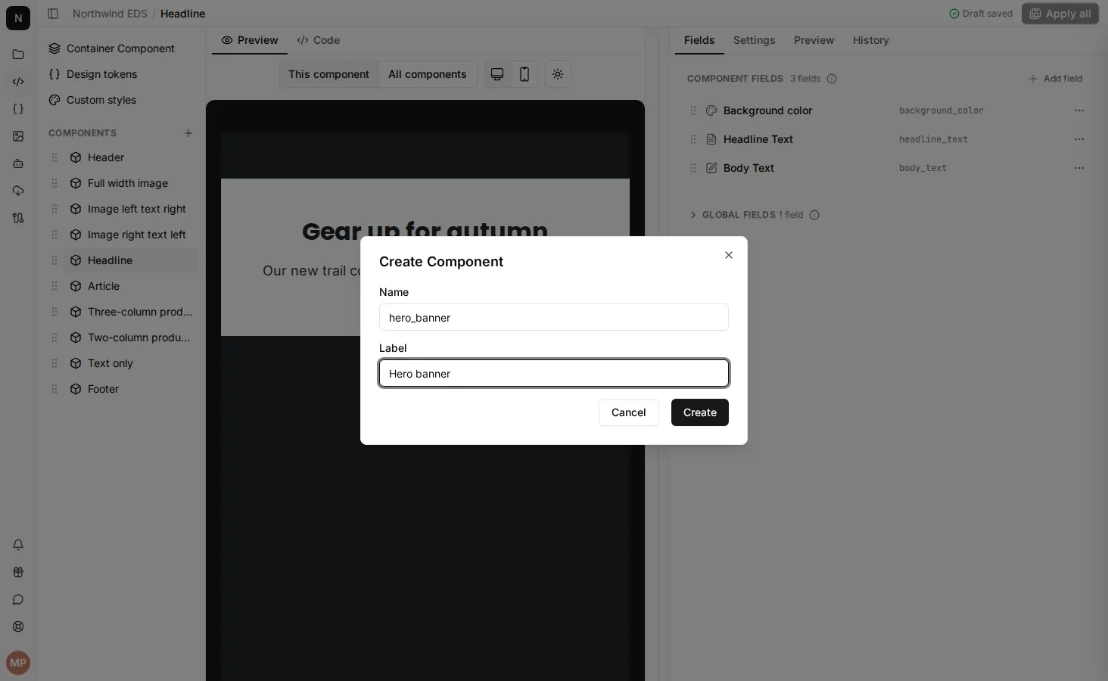The height and width of the screenshot is (681, 1108).
Task: Open Container Component item
Action: tap(121, 48)
